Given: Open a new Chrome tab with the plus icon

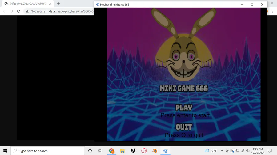Looking at the screenshot, I should click(58, 4).
